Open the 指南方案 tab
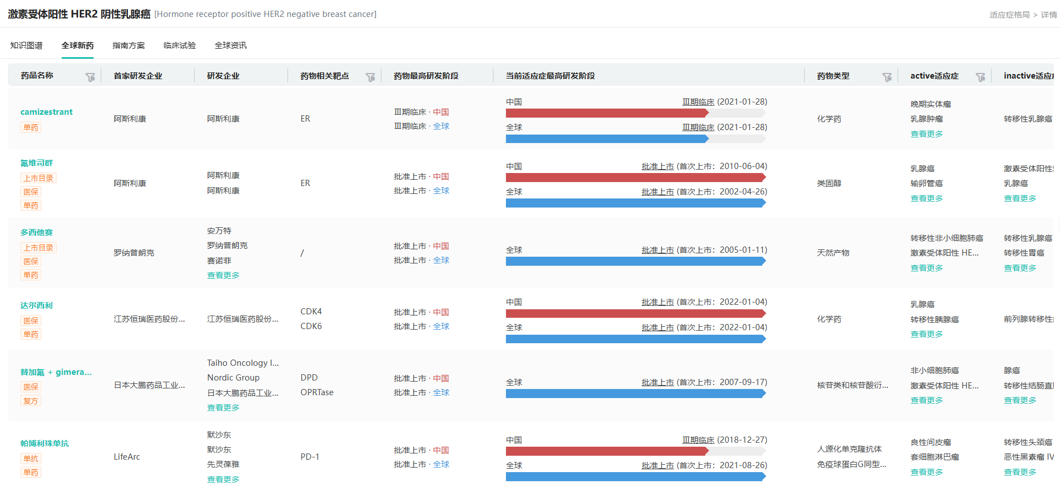 (128, 45)
